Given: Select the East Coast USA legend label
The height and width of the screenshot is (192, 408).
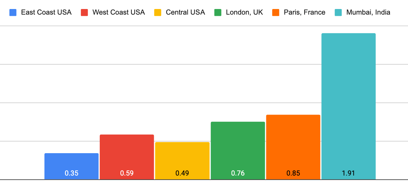Looking at the screenshot, I should [x=46, y=12].
